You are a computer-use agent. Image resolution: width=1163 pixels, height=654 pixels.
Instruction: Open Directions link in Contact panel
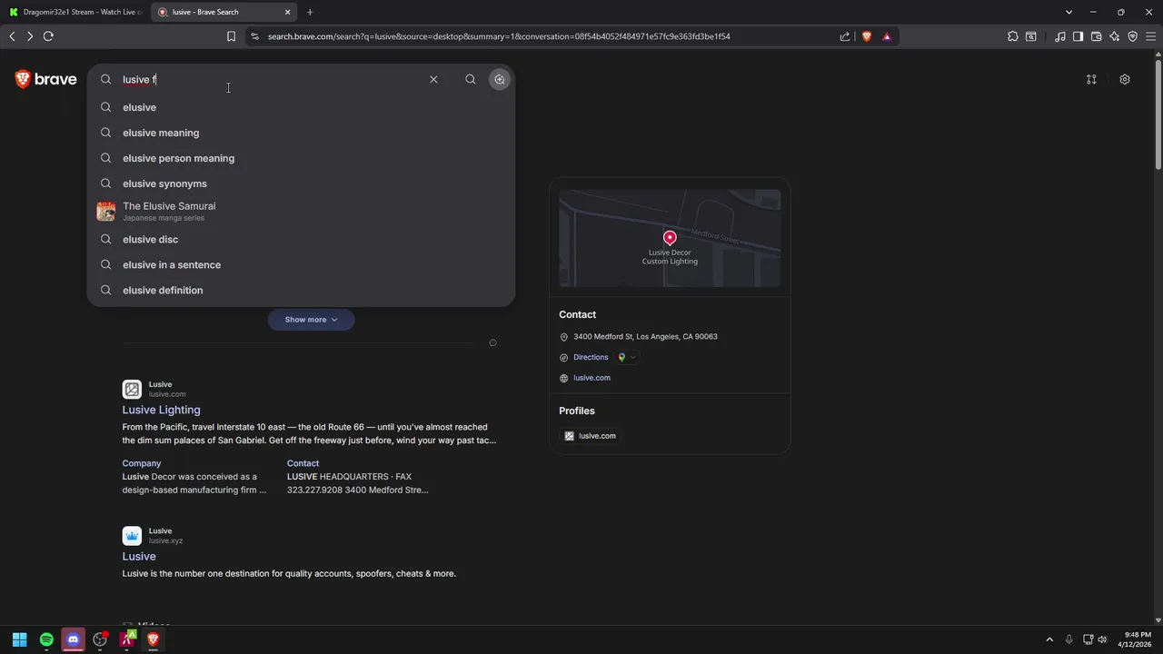click(591, 357)
